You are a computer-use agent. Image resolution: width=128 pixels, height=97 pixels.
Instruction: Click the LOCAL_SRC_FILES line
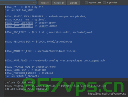[49, 32]
